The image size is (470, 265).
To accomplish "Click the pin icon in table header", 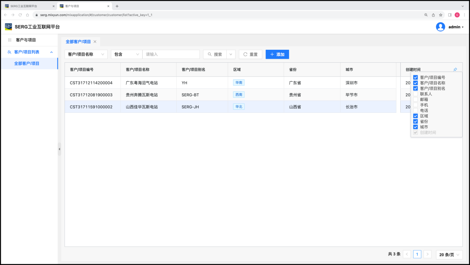I will (455, 69).
